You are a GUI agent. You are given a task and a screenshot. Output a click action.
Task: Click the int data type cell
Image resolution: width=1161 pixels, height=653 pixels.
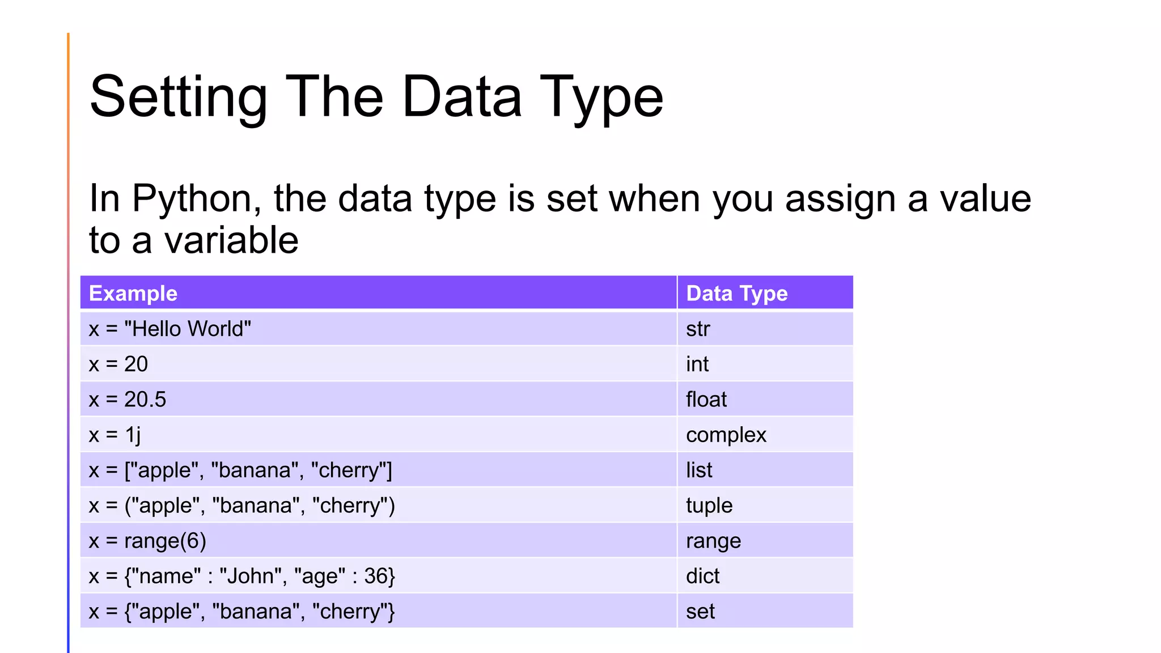pyautogui.click(x=765, y=363)
